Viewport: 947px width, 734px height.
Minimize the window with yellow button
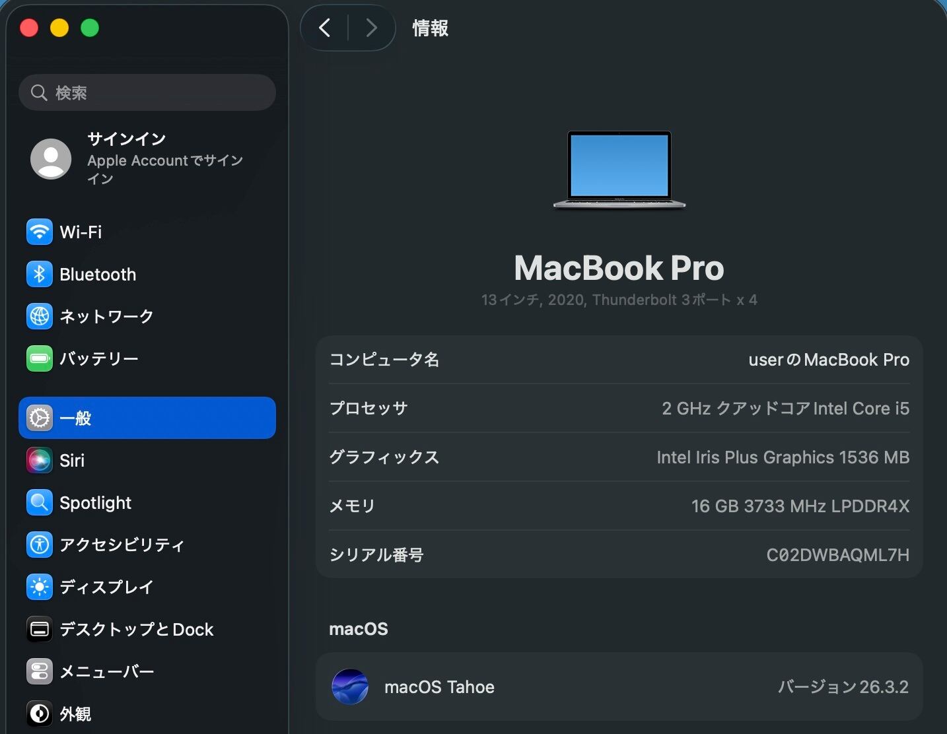tap(59, 28)
